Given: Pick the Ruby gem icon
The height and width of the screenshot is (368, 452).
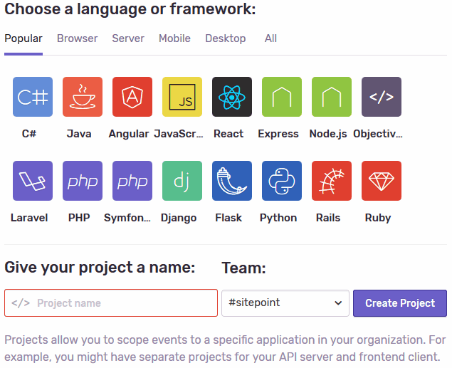Looking at the screenshot, I should tap(382, 181).
